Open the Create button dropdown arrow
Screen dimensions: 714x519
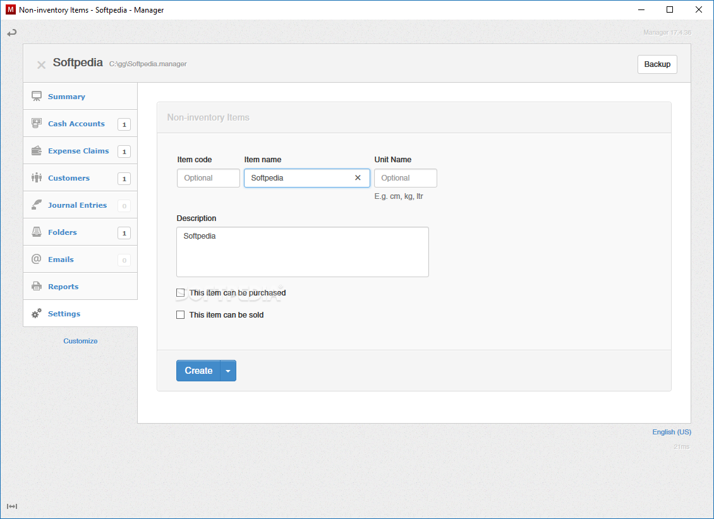click(228, 371)
